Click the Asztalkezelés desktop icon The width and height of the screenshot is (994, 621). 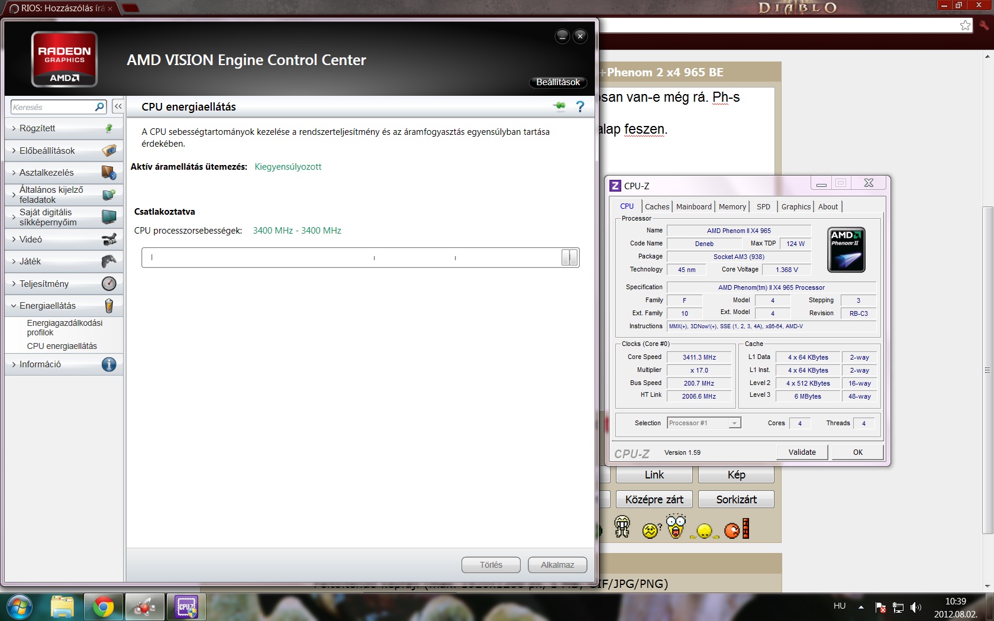tap(109, 173)
